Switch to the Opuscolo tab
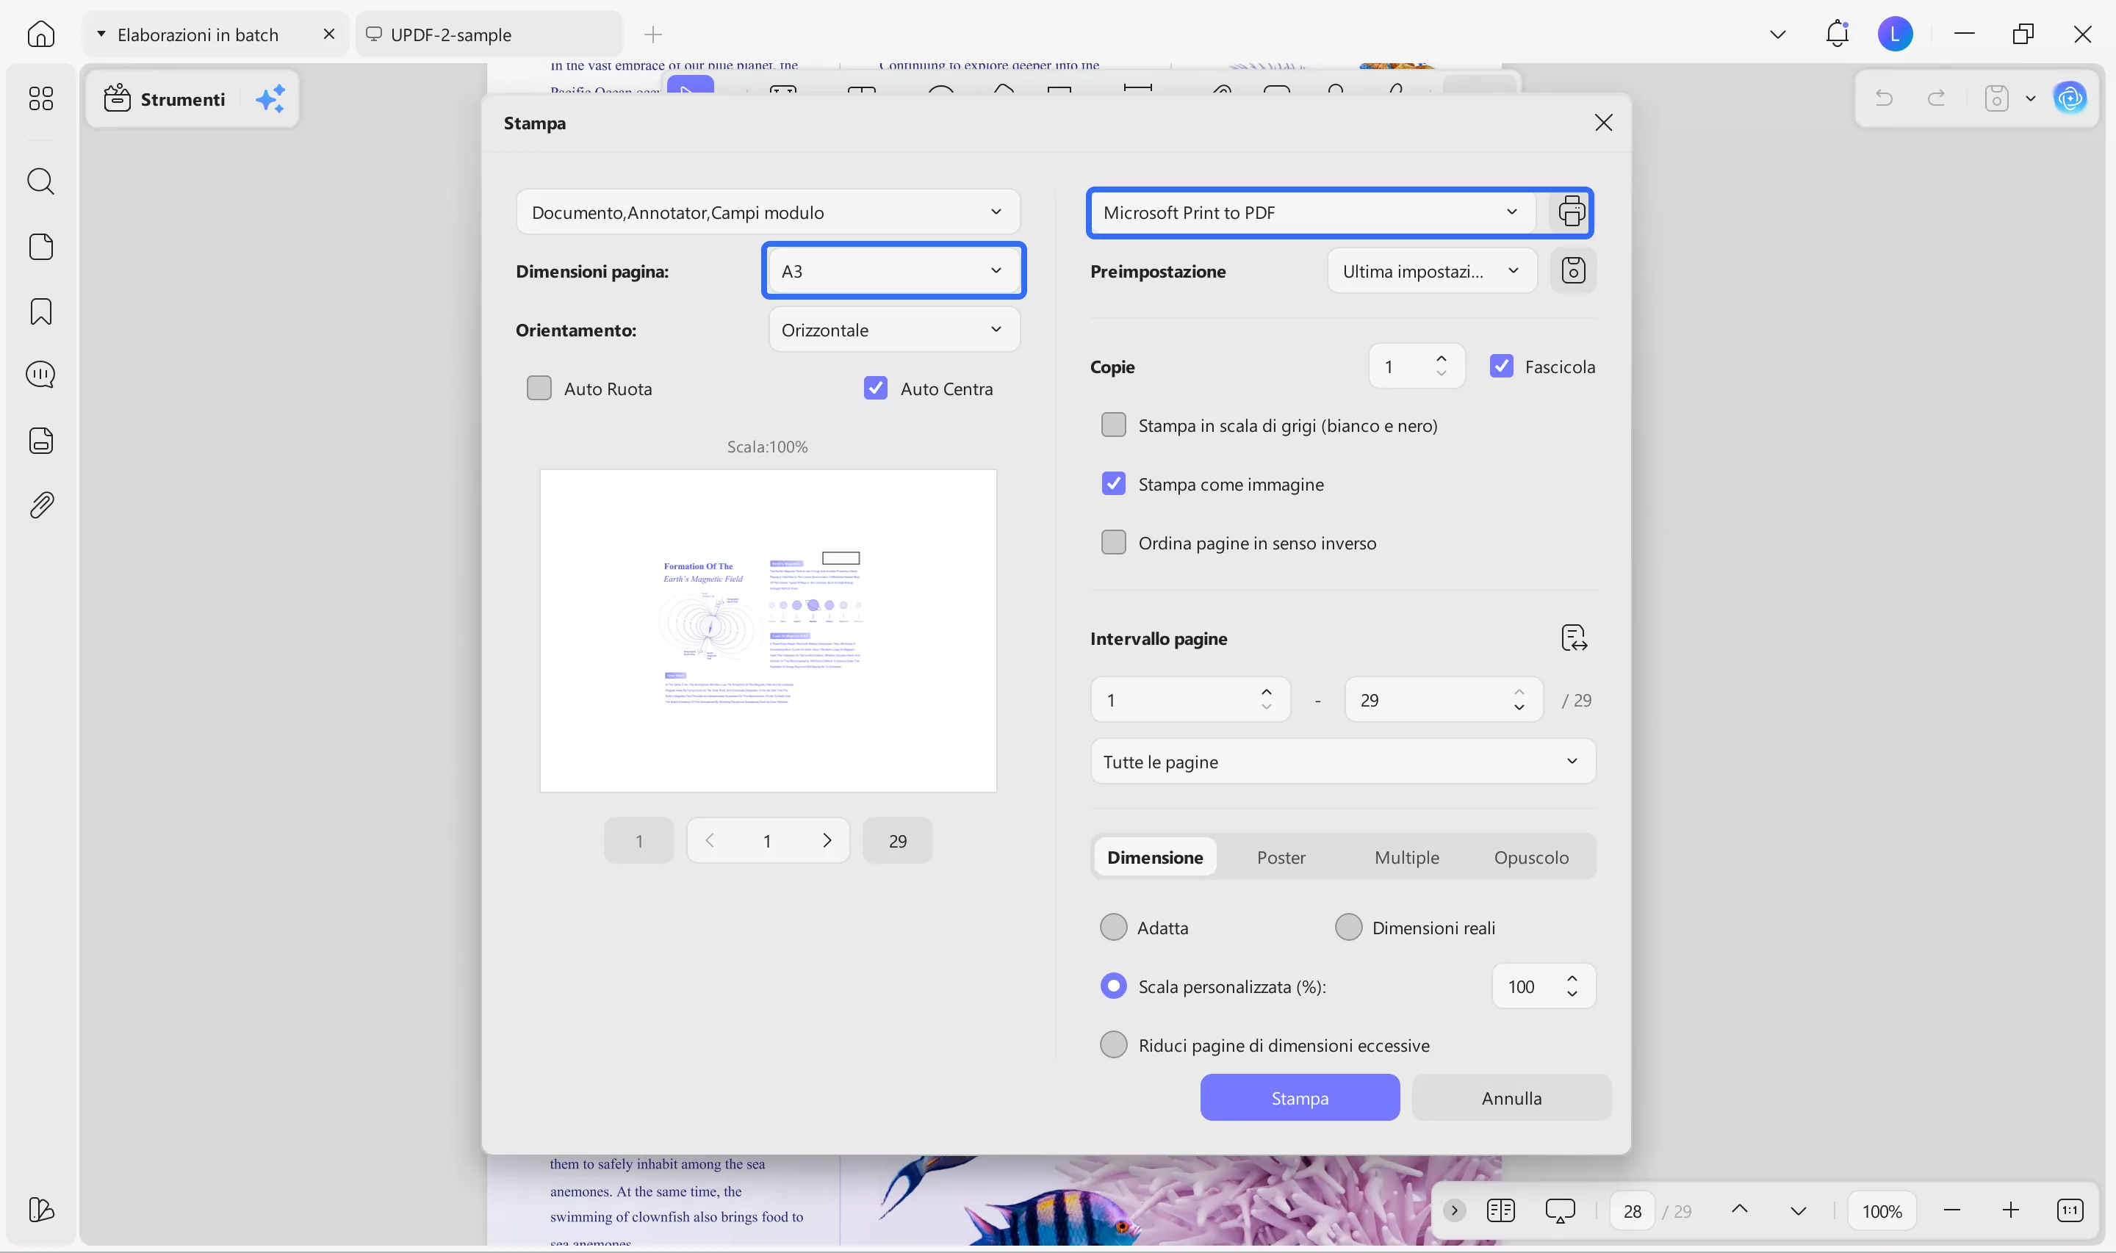The height and width of the screenshot is (1253, 2116). click(1530, 857)
